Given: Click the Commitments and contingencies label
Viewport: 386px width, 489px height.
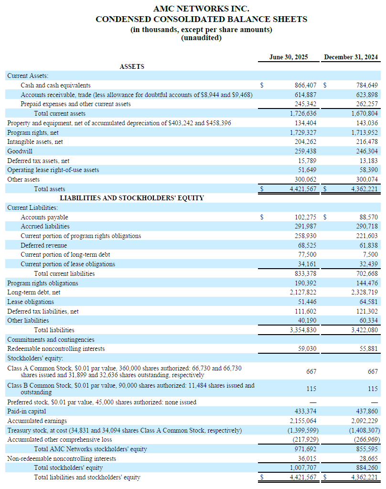Looking at the screenshot, I should pos(51,339).
